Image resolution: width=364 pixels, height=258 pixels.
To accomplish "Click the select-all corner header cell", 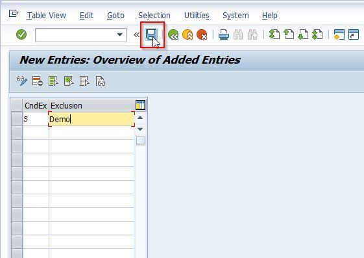I will [17, 105].
